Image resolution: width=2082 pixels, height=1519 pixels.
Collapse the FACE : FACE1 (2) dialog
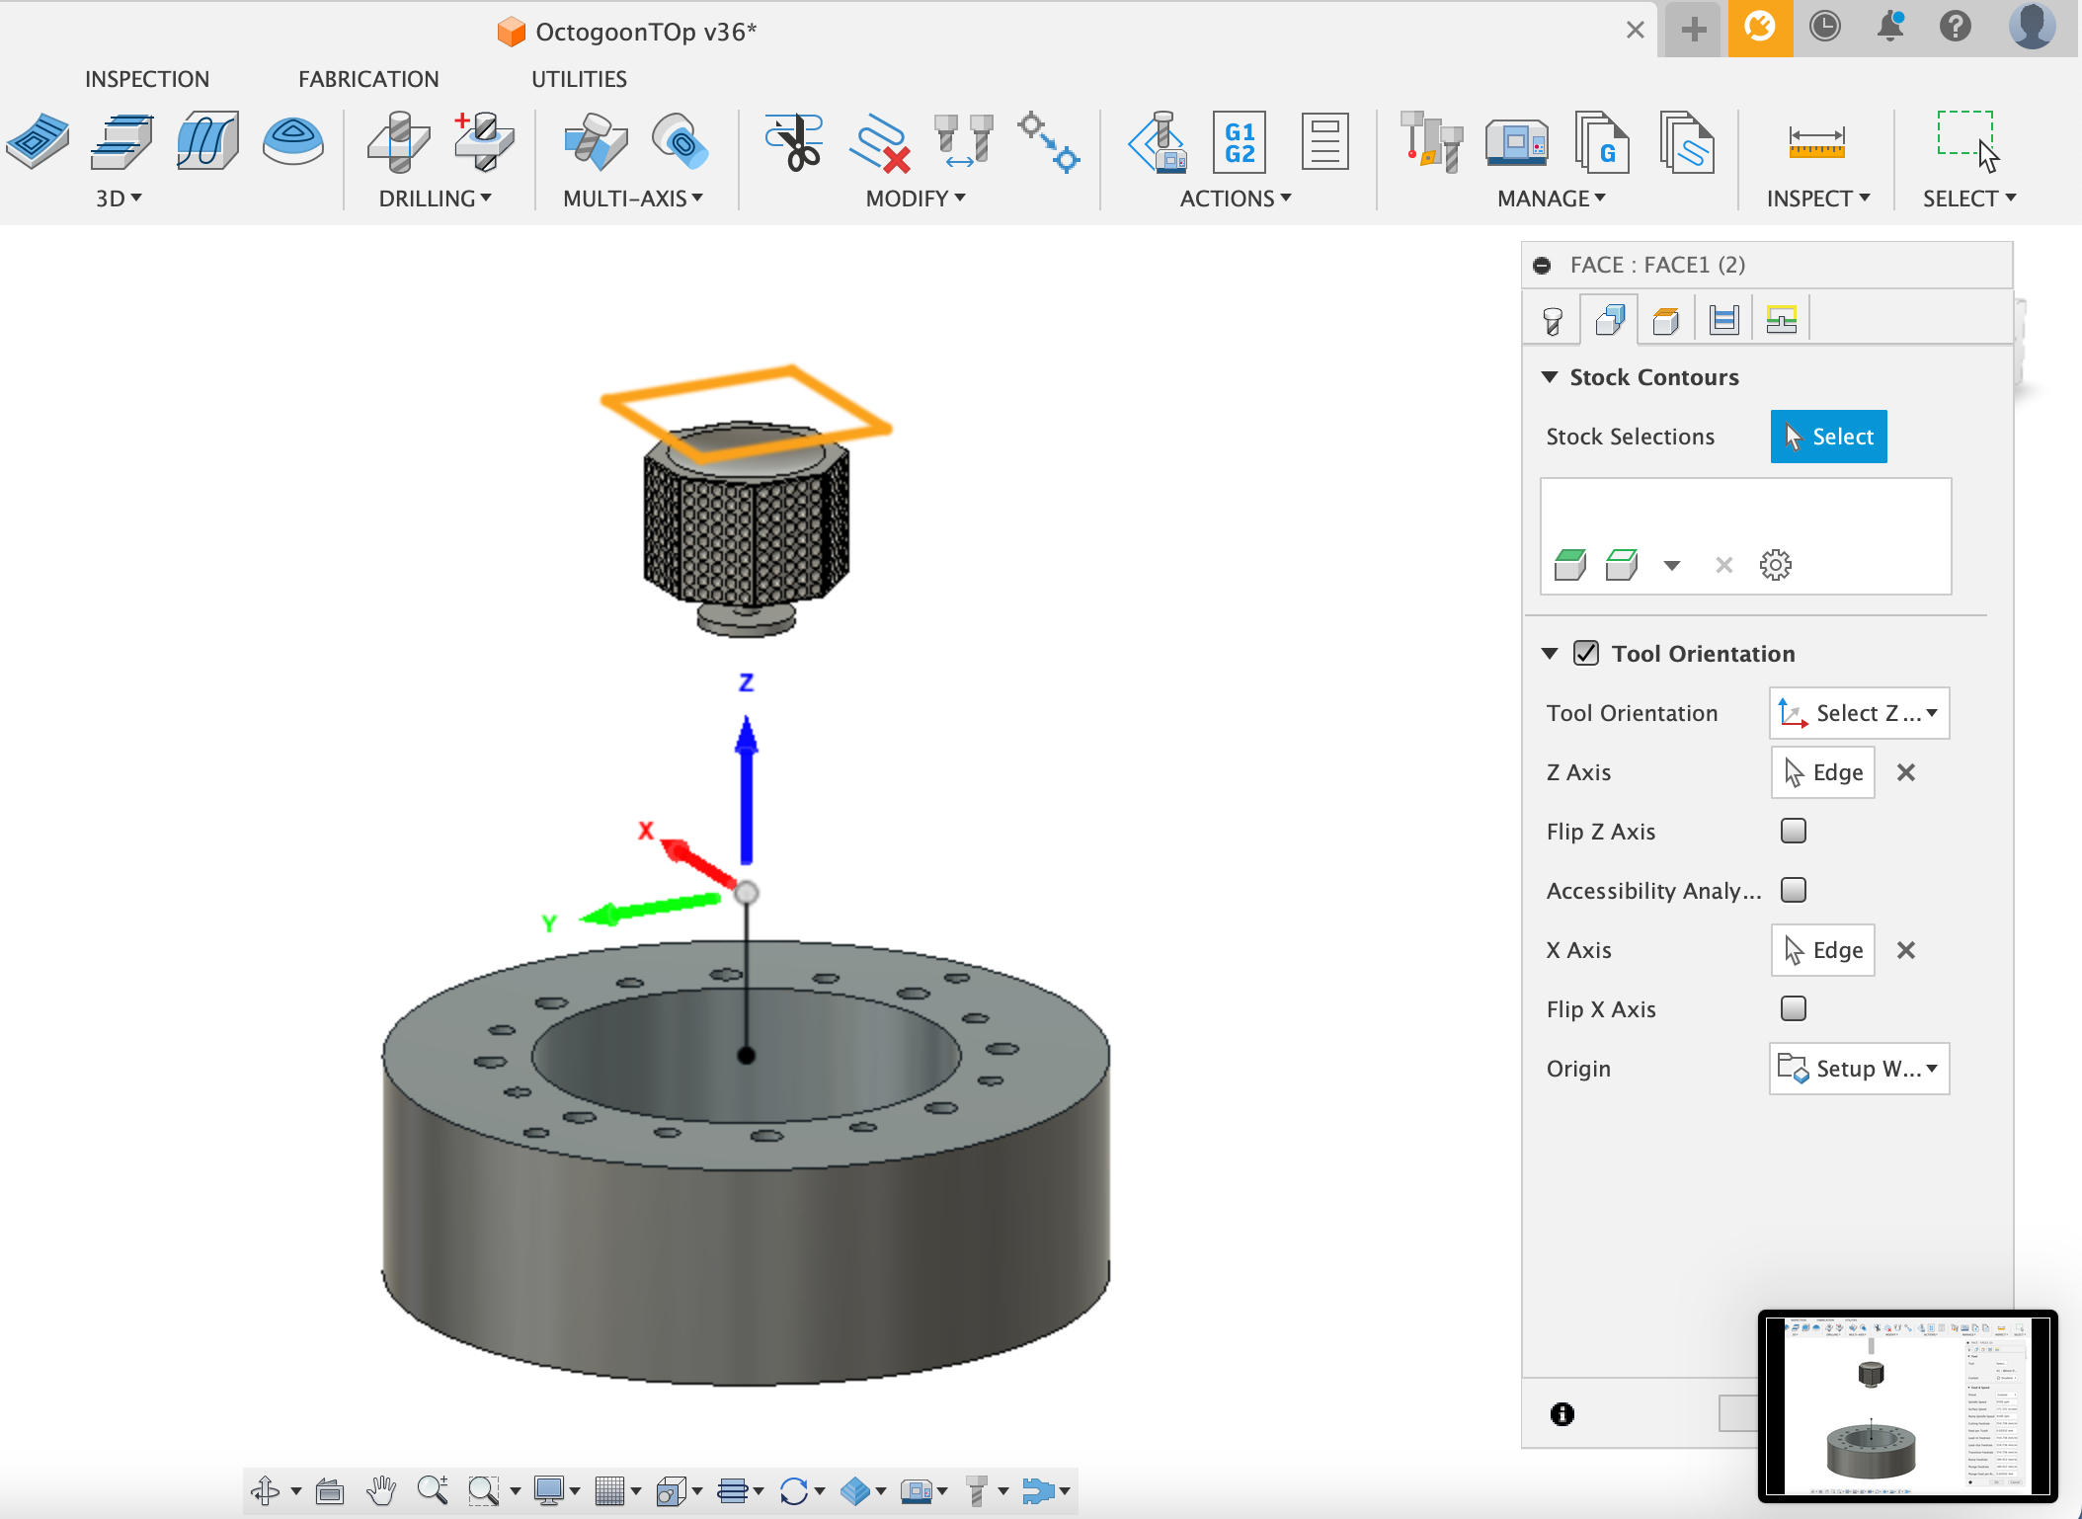(1542, 265)
